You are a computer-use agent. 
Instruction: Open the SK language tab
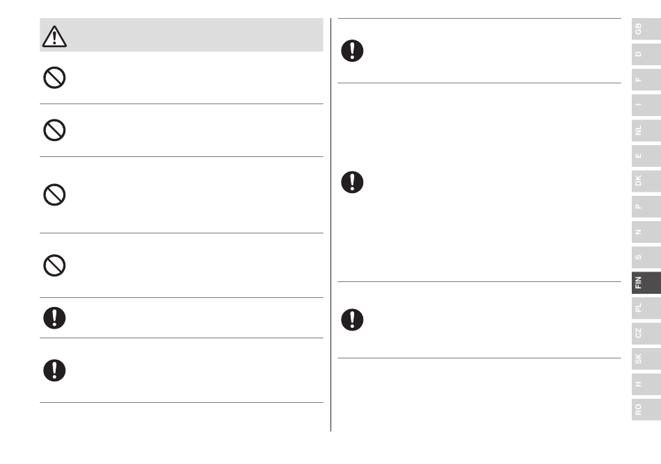pos(646,359)
